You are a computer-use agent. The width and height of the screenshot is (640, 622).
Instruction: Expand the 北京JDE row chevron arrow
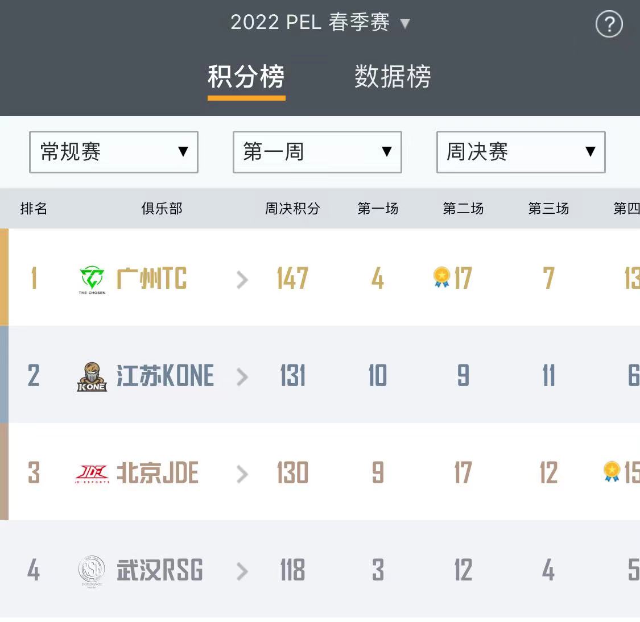click(x=242, y=474)
